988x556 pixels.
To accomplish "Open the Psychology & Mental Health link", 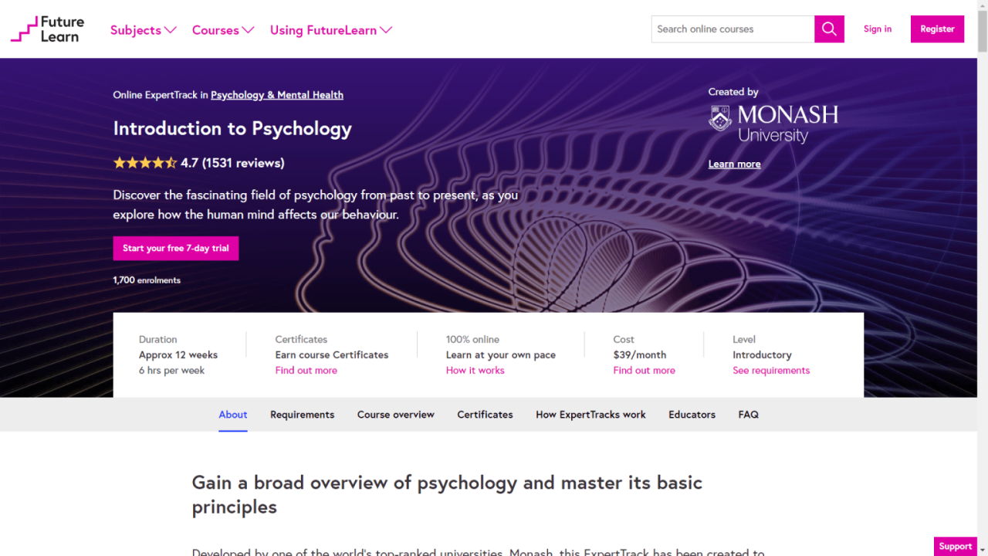I will 277,95.
